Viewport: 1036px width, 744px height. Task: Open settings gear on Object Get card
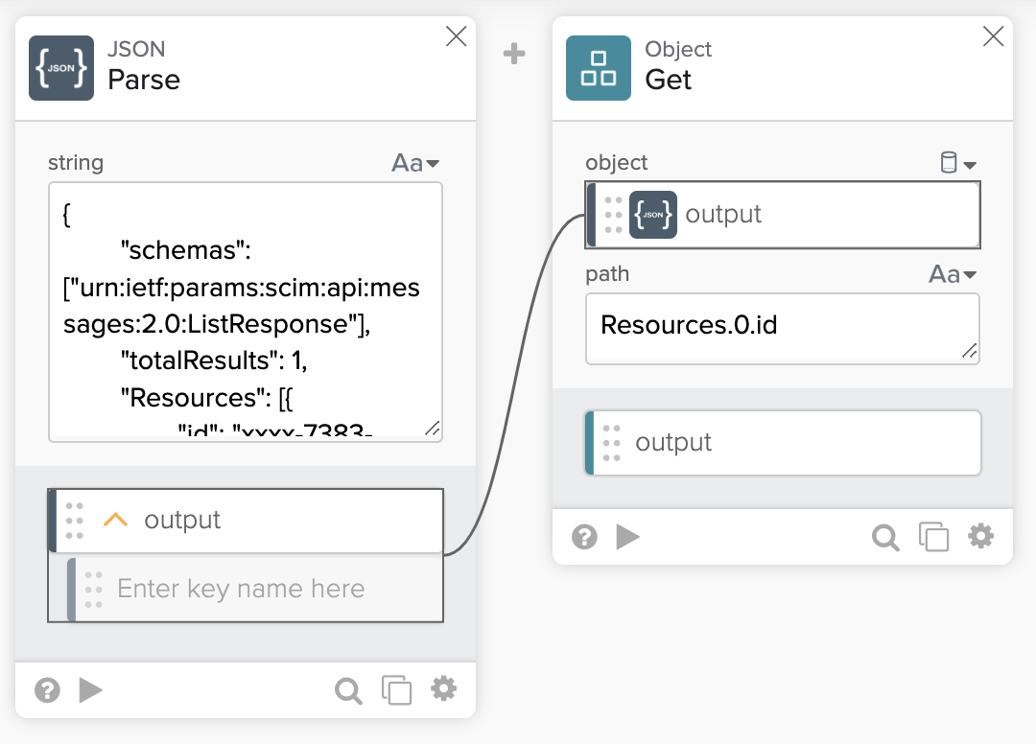[x=980, y=535]
